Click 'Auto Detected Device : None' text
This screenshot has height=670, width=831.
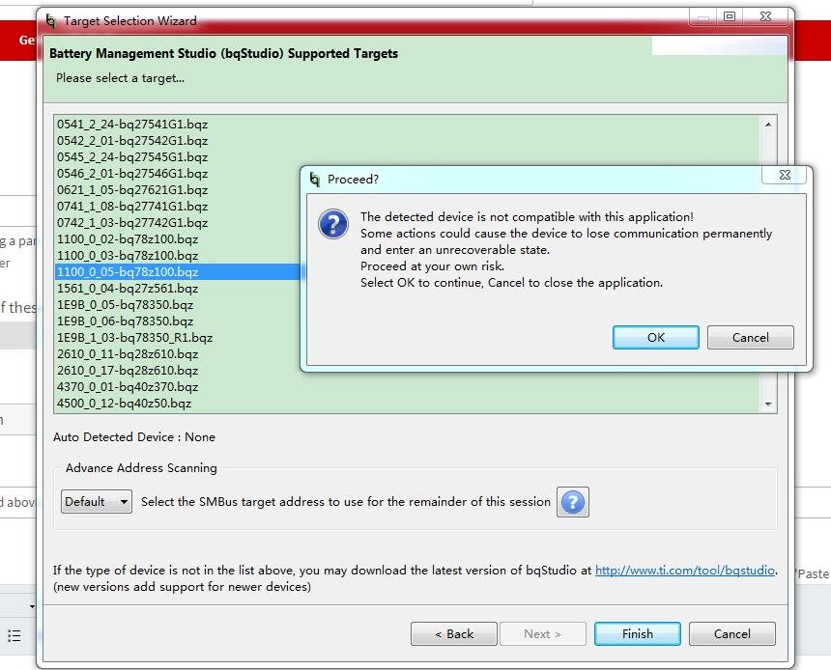coord(134,437)
